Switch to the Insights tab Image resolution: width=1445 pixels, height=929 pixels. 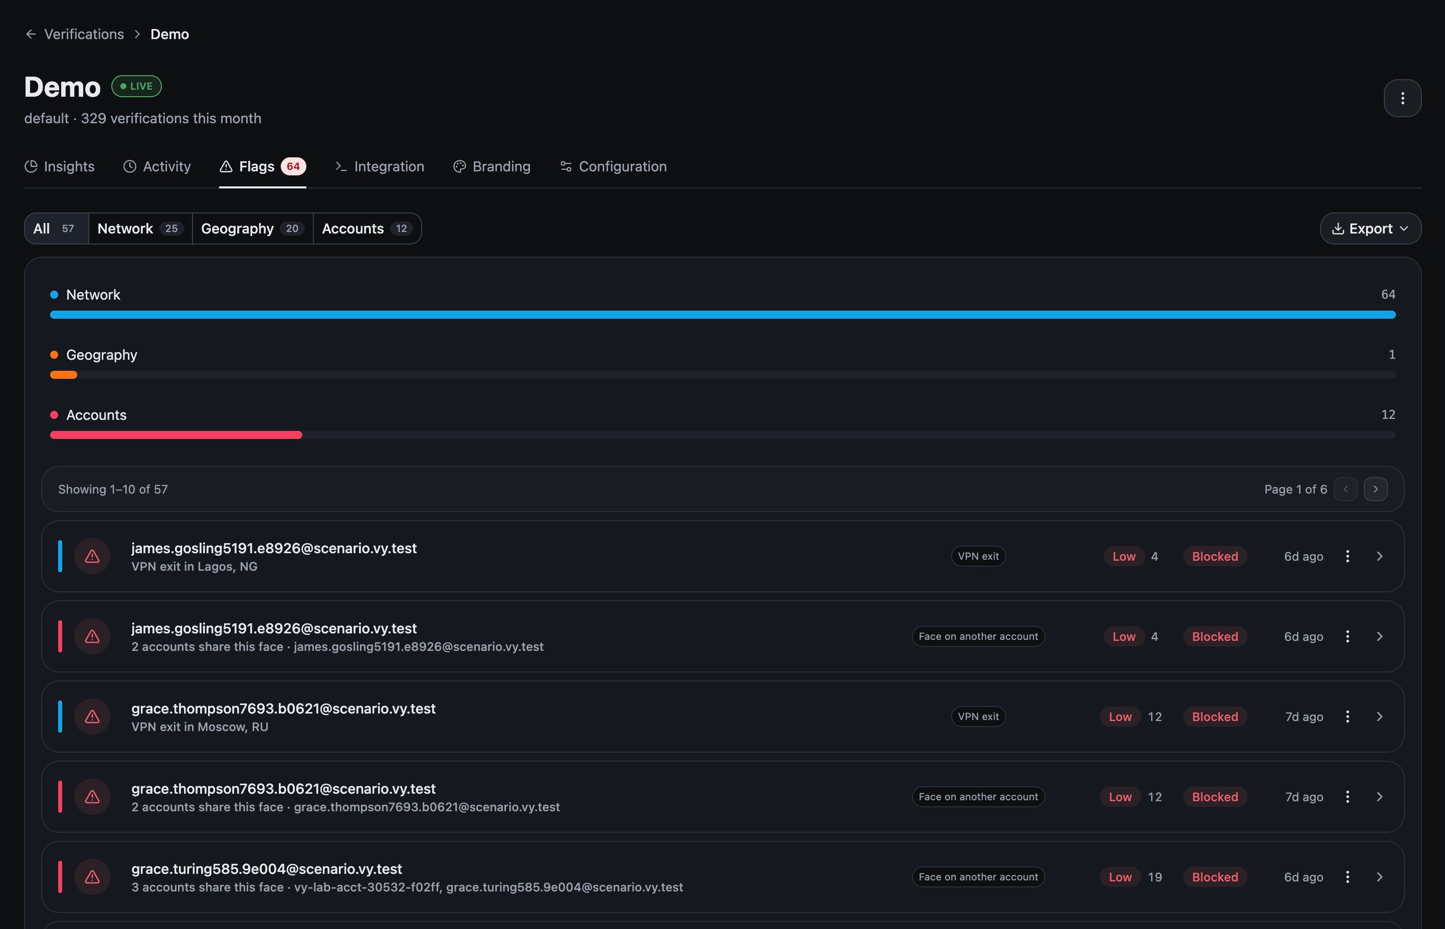click(59, 166)
